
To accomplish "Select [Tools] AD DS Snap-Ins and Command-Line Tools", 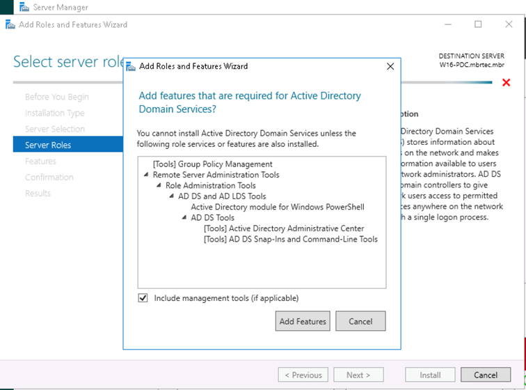I will 291,239.
